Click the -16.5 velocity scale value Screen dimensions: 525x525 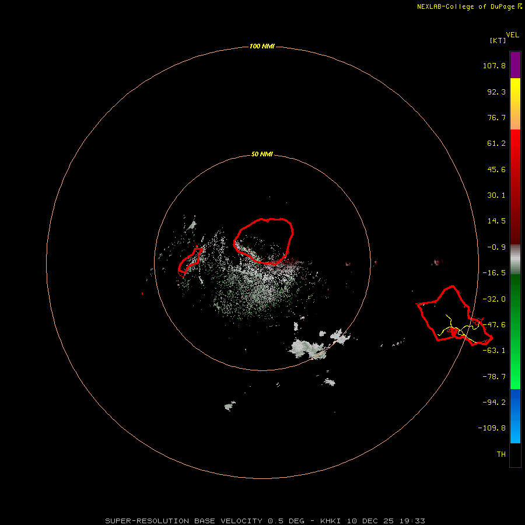point(494,273)
